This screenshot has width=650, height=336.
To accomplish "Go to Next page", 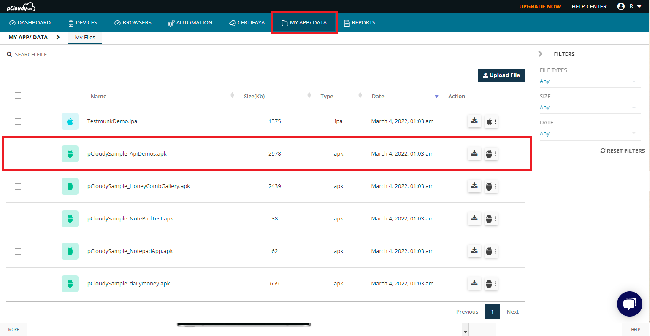I will (513, 312).
